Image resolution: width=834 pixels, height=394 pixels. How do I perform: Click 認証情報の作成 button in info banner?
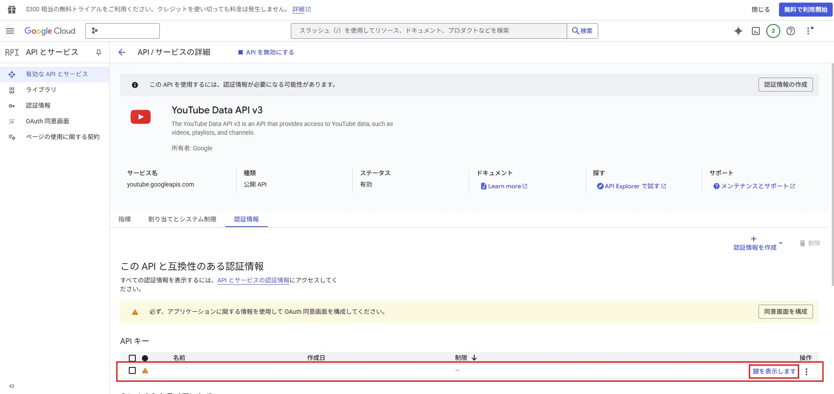click(786, 85)
